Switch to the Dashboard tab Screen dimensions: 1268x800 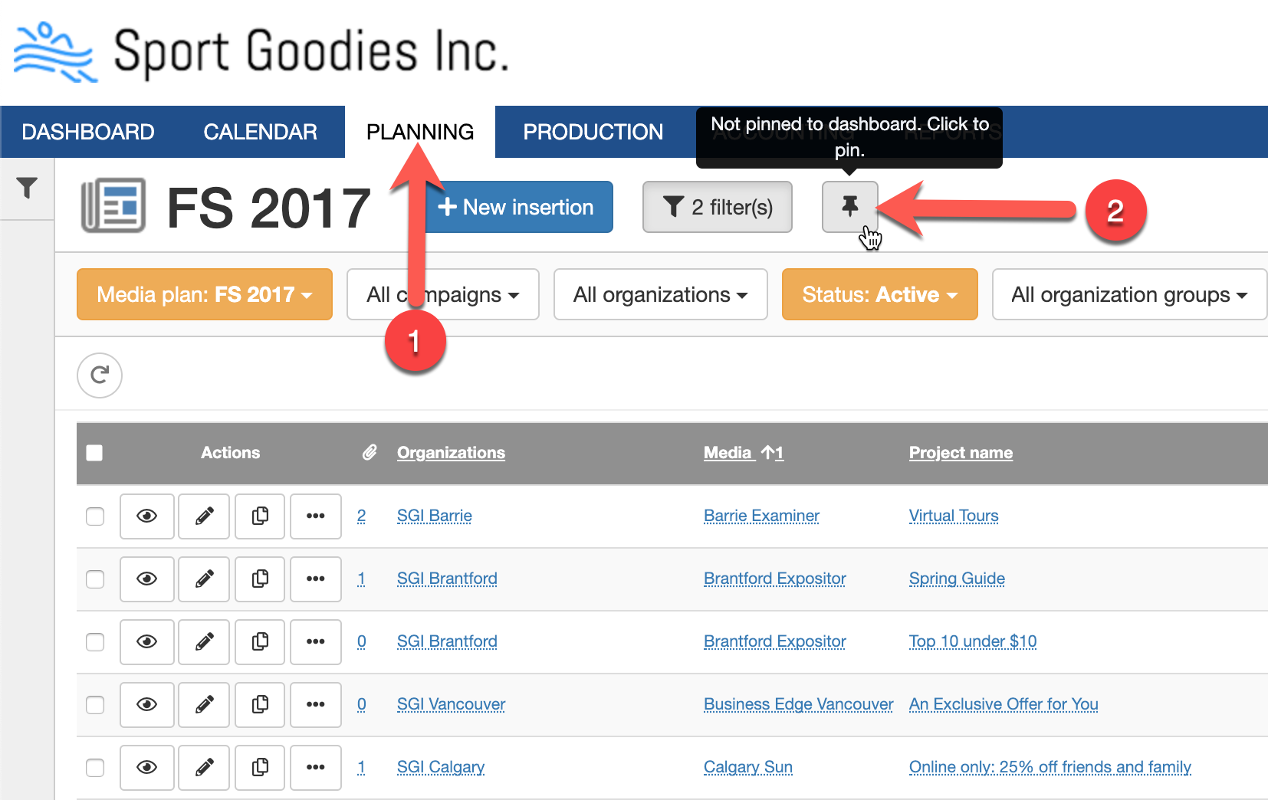pyautogui.click(x=88, y=132)
